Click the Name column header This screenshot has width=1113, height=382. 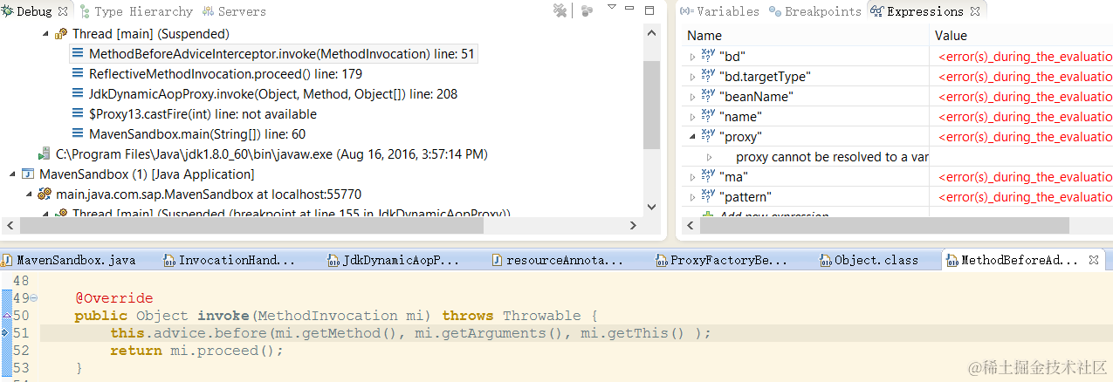(x=805, y=36)
